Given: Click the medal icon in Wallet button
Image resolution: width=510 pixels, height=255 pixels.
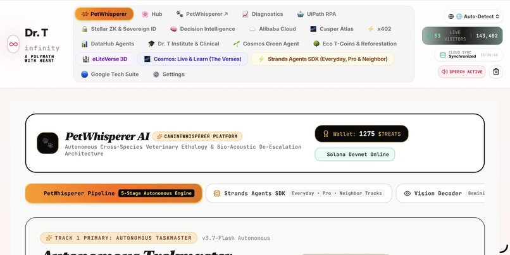Looking at the screenshot, I should (x=326, y=134).
